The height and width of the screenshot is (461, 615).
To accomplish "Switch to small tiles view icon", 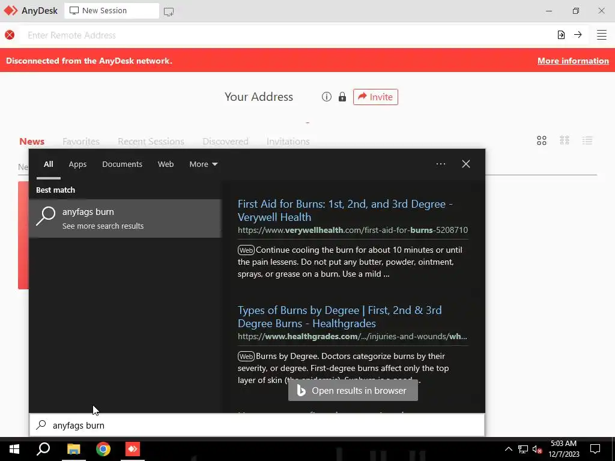I will (565, 140).
